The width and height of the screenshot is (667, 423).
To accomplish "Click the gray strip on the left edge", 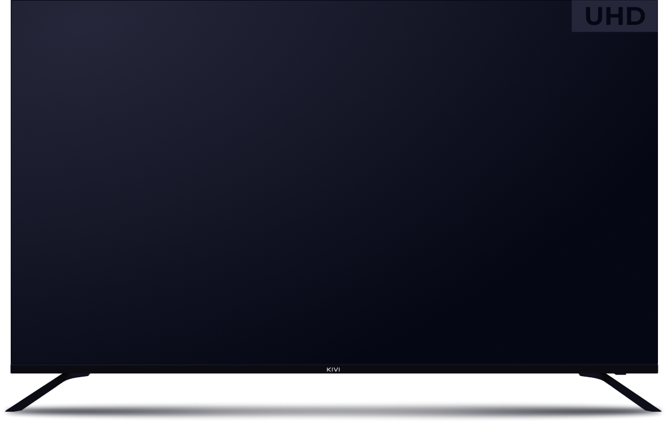I will (5, 181).
